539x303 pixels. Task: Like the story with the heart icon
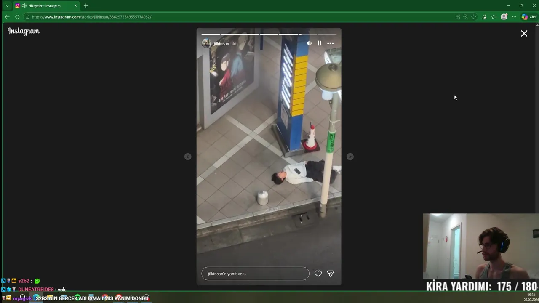click(x=318, y=274)
